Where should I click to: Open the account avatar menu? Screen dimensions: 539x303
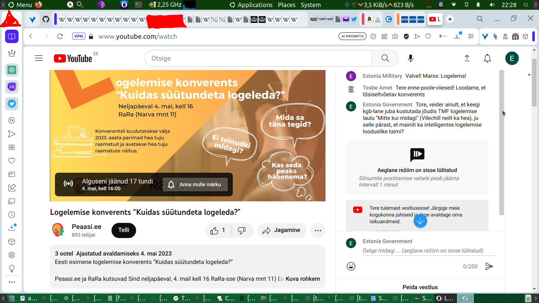(512, 58)
